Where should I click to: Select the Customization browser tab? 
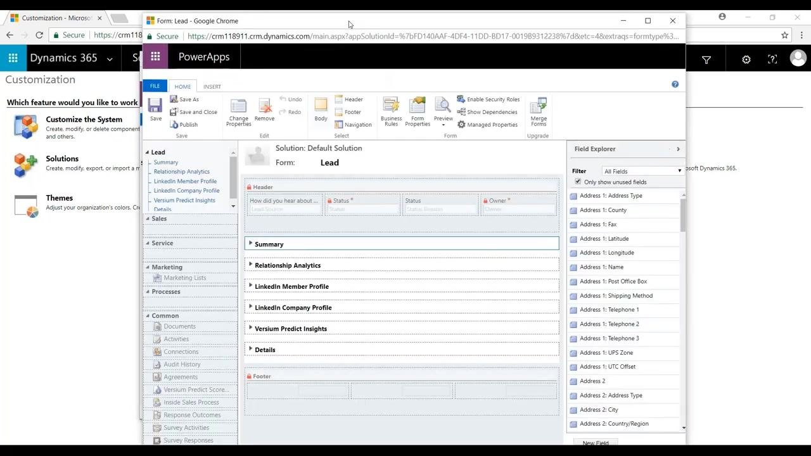[57, 18]
